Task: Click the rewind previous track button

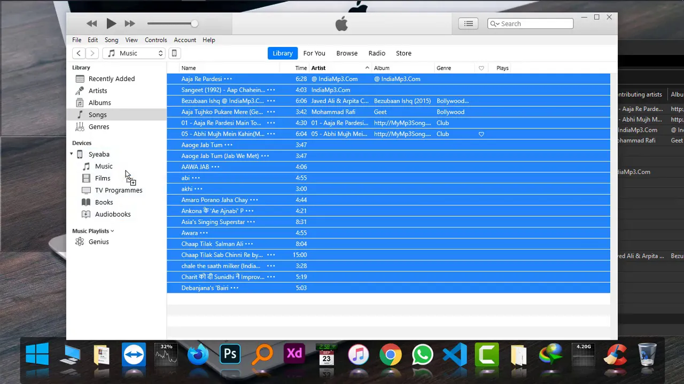Action: (x=91, y=23)
